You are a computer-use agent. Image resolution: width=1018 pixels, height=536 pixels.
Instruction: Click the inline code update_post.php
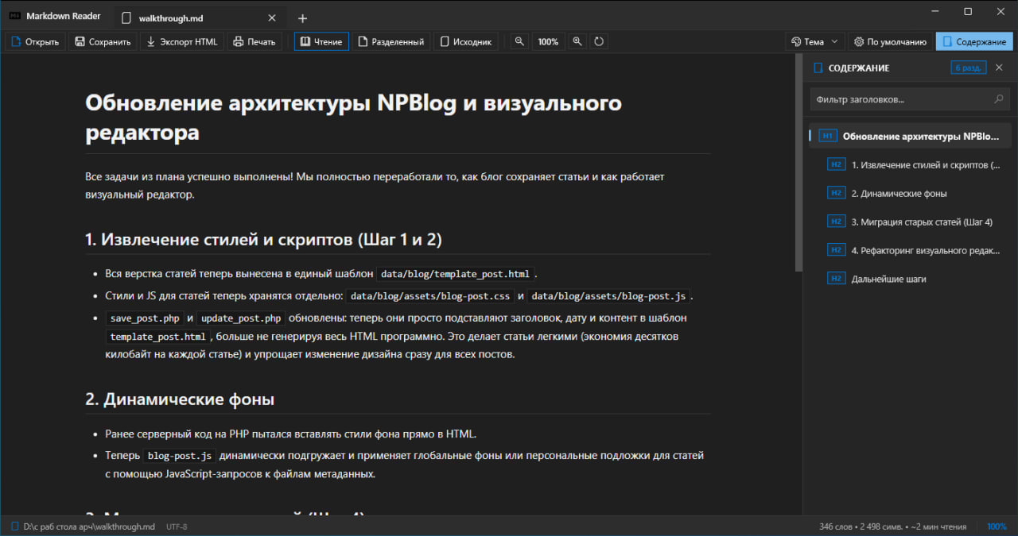(x=241, y=318)
